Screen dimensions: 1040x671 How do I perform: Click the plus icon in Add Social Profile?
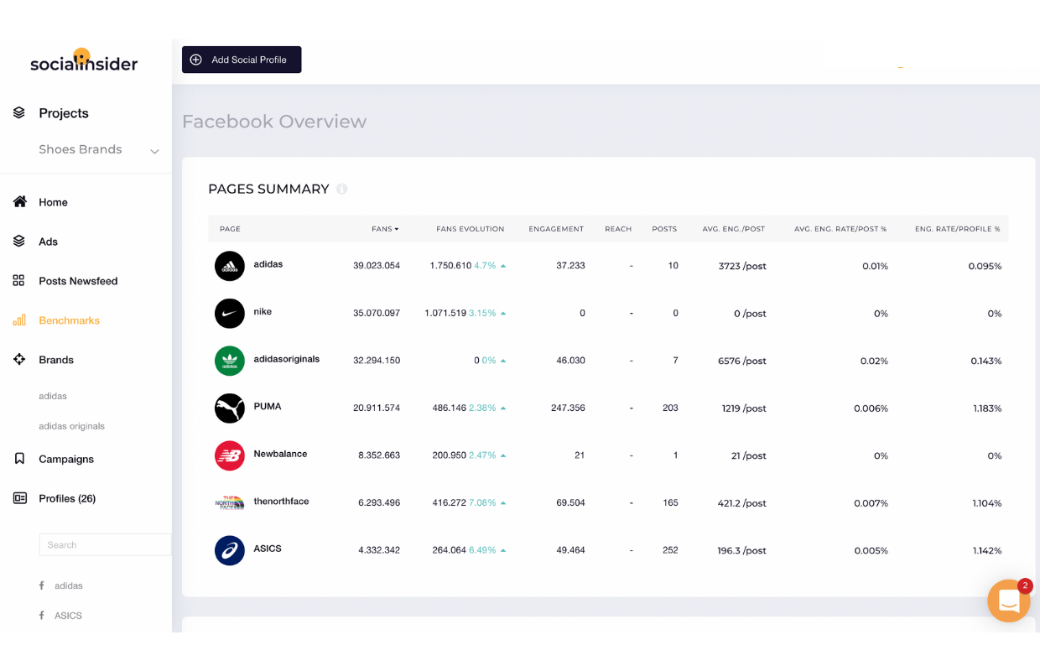pos(196,60)
